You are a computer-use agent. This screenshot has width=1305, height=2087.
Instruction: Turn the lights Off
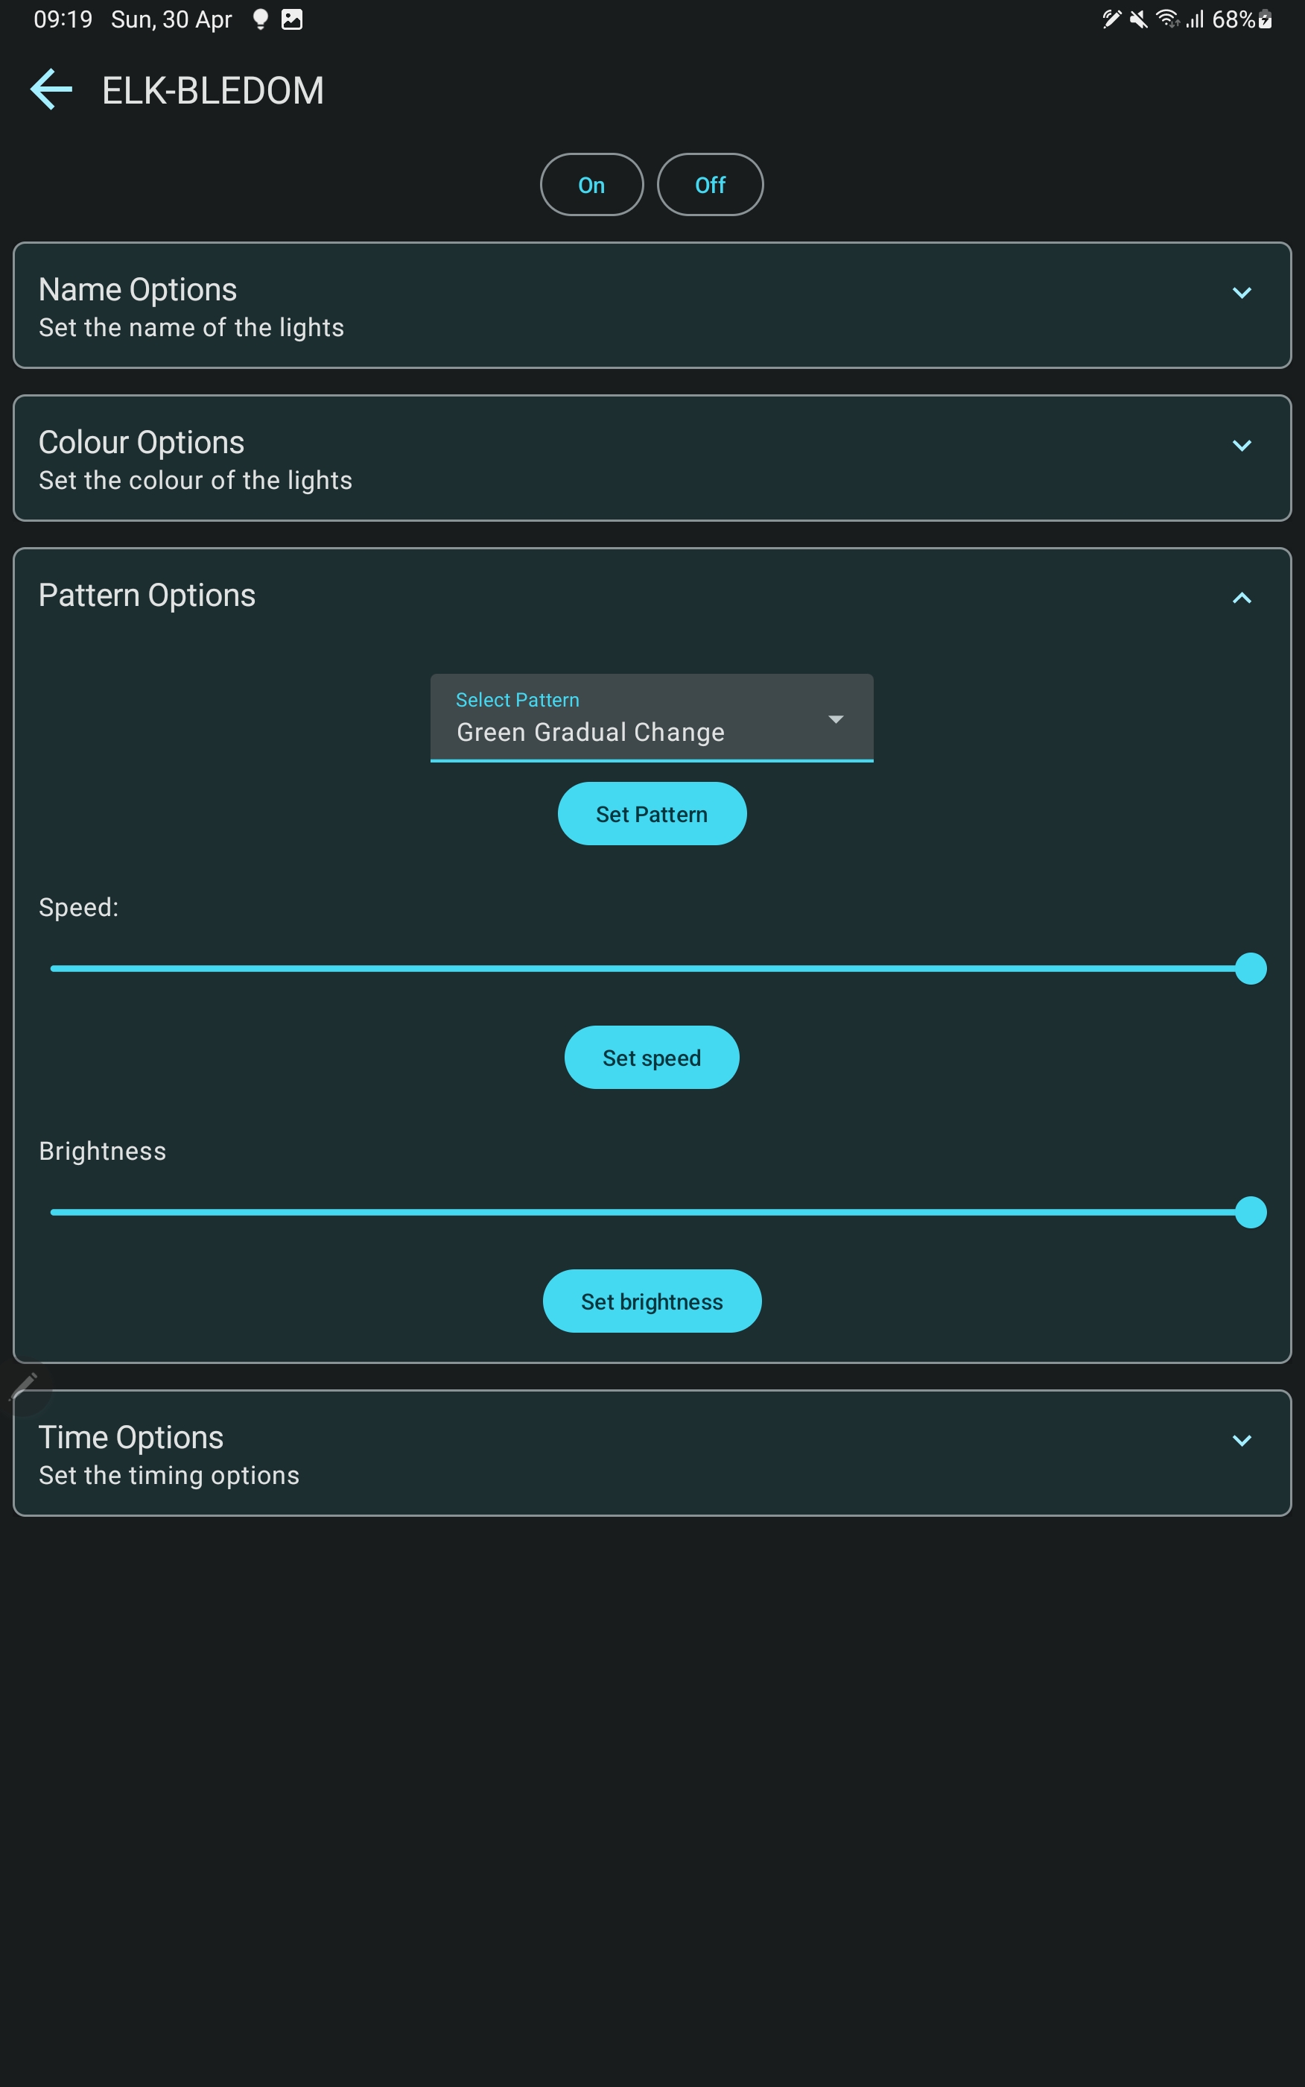point(709,185)
